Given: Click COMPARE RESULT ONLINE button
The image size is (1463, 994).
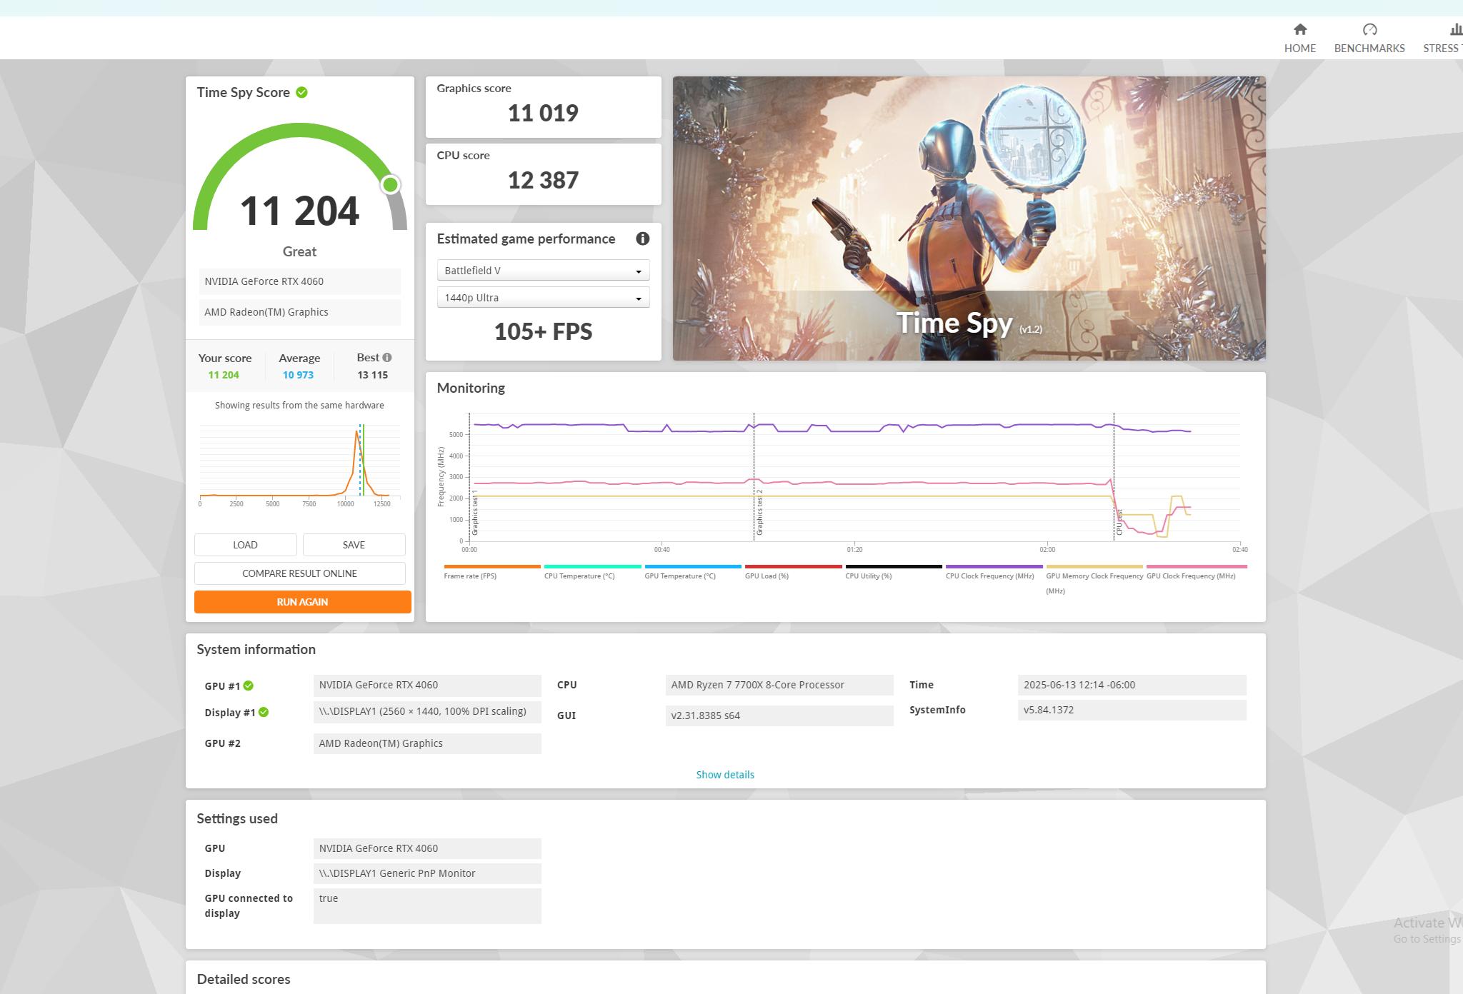Looking at the screenshot, I should (x=299, y=573).
